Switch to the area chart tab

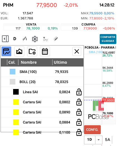pos(19,51)
